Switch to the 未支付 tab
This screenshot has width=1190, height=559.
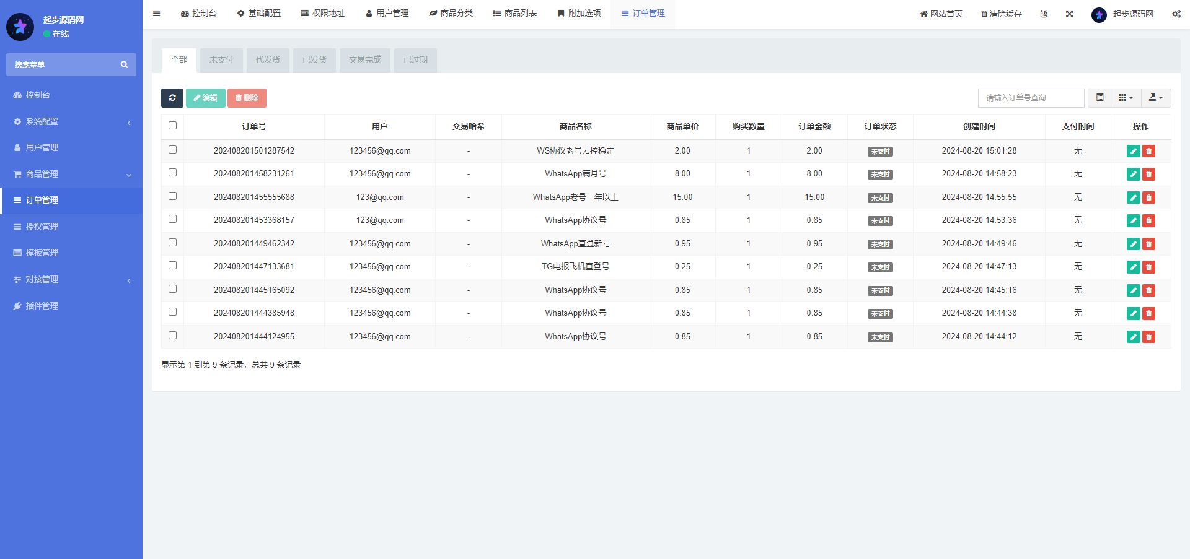tap(221, 60)
